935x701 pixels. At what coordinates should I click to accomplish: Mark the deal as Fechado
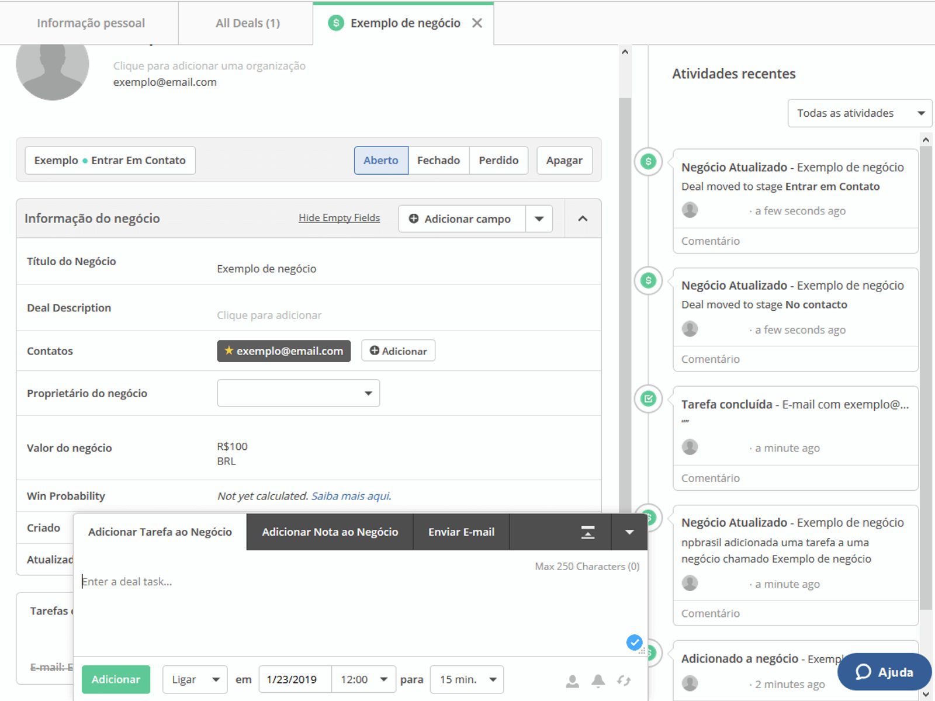click(438, 161)
